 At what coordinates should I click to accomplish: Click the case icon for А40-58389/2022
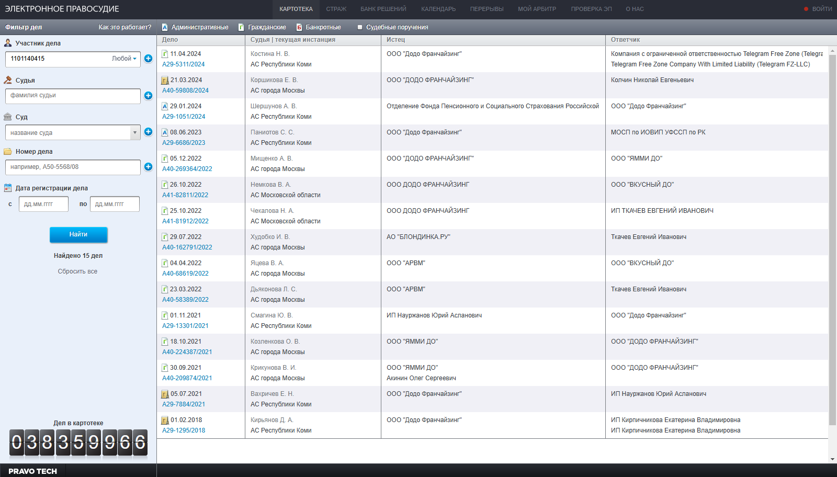point(165,289)
